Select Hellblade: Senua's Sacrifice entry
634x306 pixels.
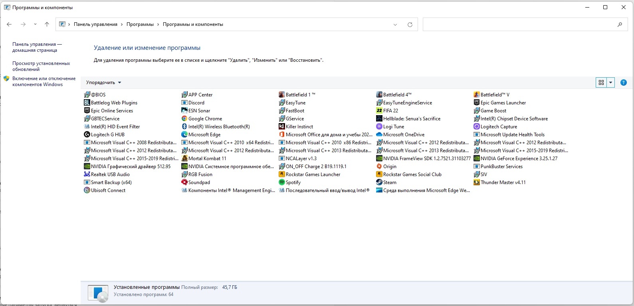pyautogui.click(x=408, y=119)
